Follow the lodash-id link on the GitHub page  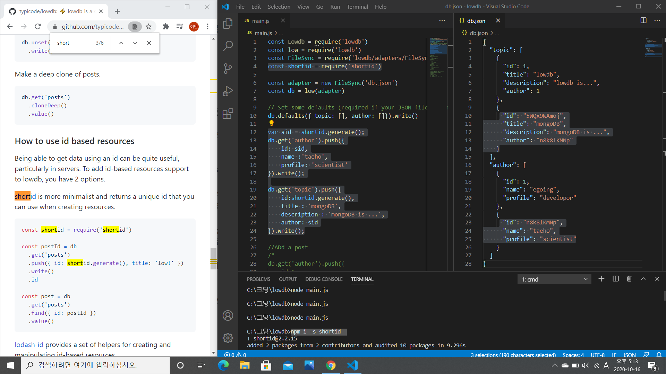coord(29,345)
